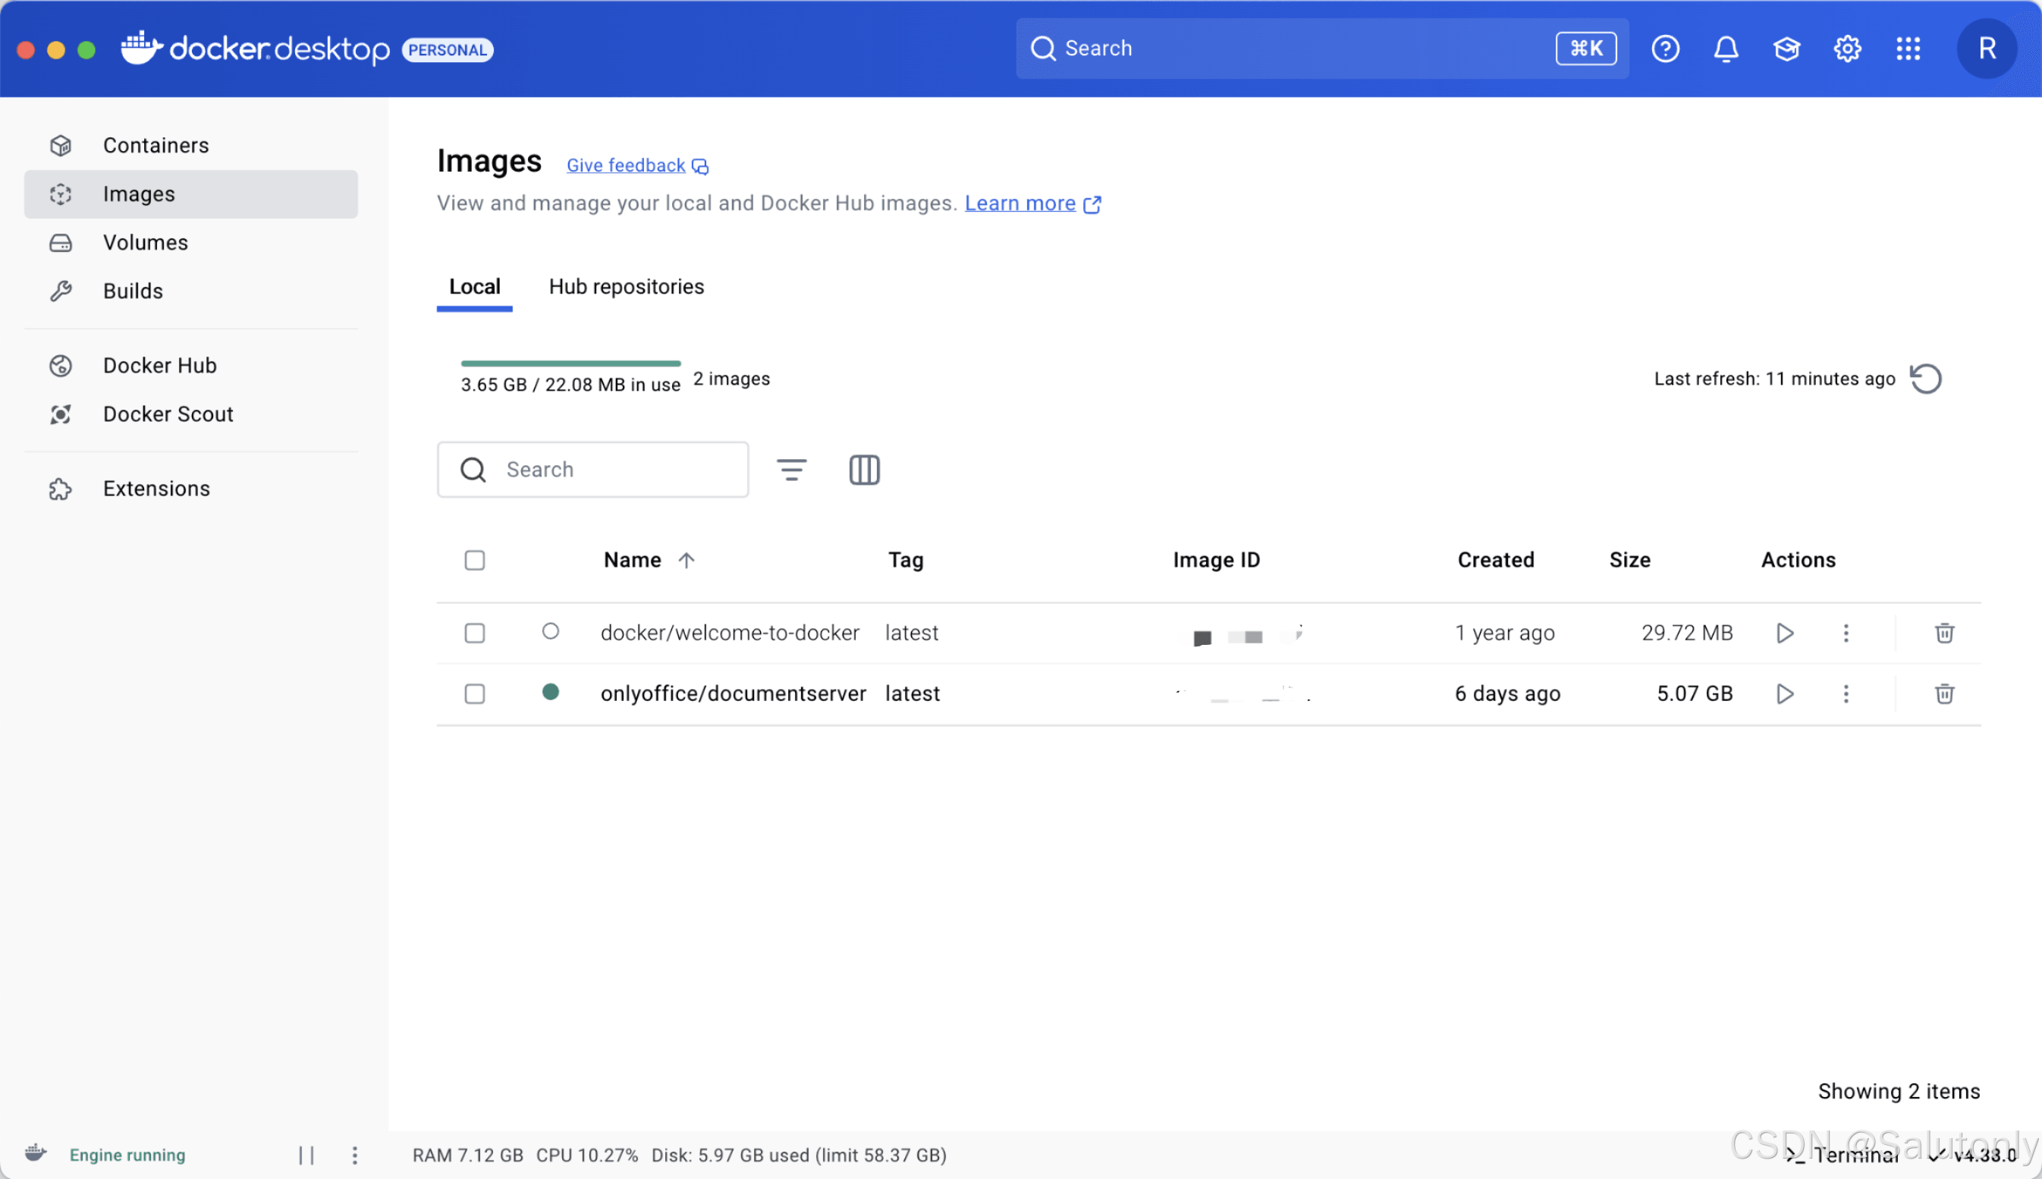Open more actions menu for docker/welcome-to-docker
Screen dimensions: 2042x1179
(x=1846, y=634)
